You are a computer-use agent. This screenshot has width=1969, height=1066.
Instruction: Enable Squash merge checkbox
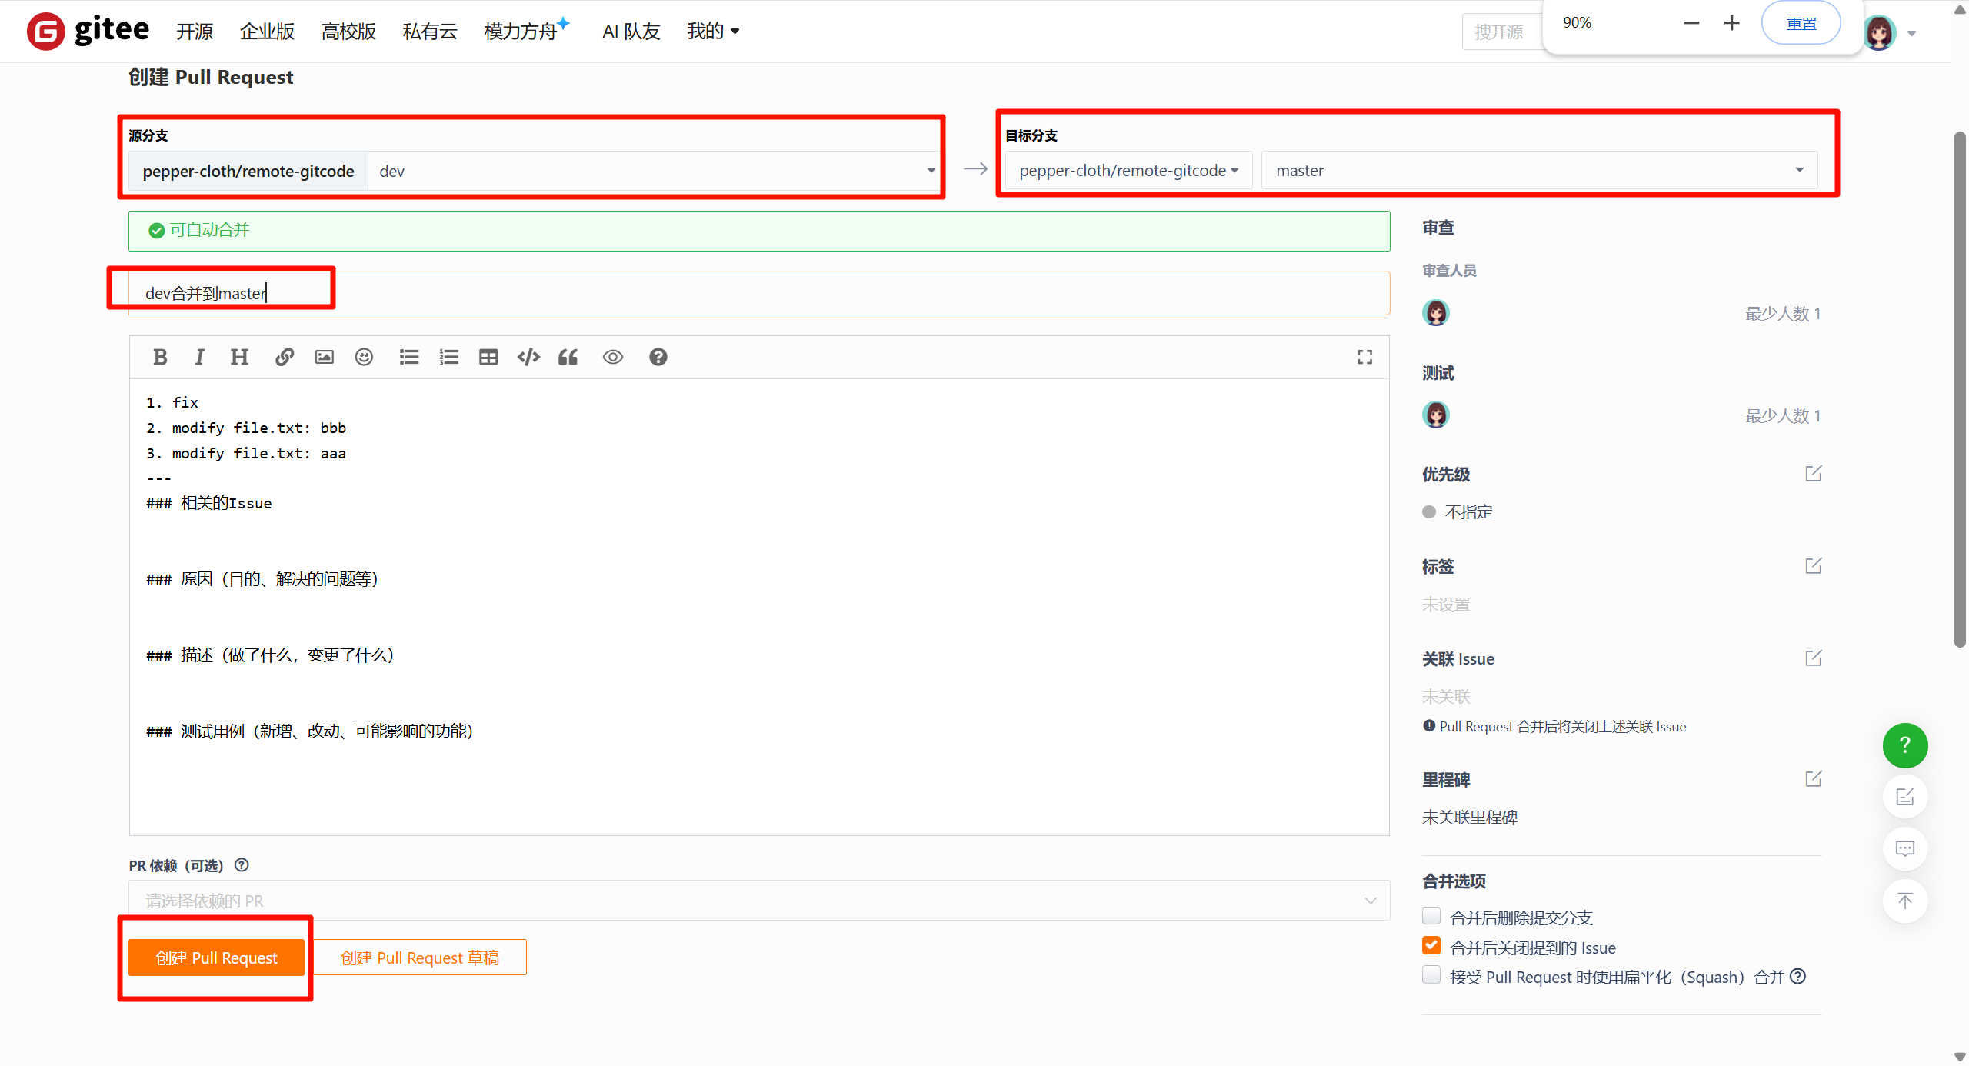coord(1431,975)
